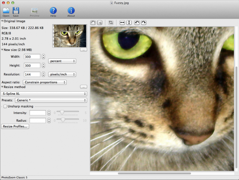
Task: Open the Constrain proportions aspect ratio dropdown
Action: (45, 82)
